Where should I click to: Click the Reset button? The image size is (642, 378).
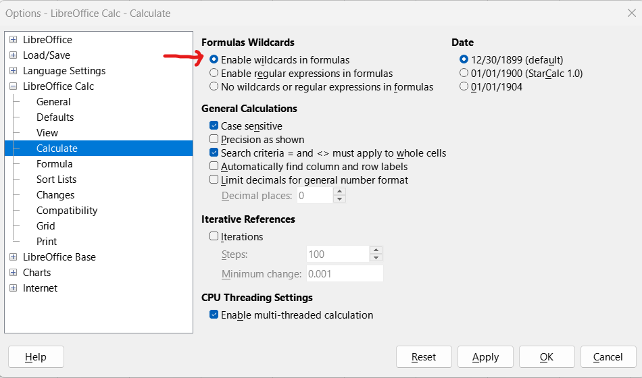[424, 357]
